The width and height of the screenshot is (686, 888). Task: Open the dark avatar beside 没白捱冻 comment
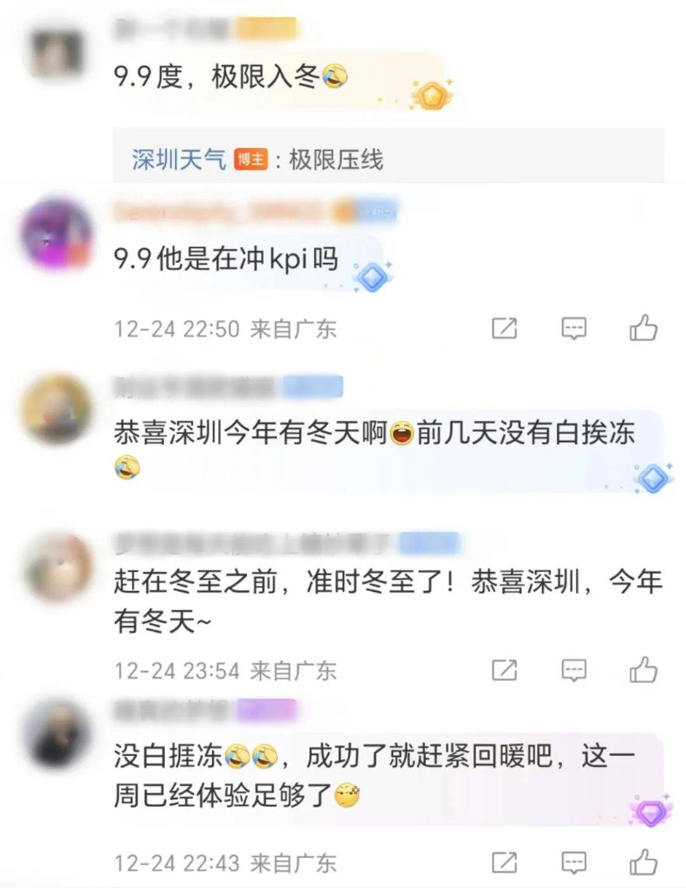[57, 733]
